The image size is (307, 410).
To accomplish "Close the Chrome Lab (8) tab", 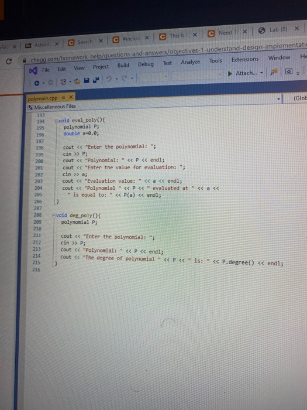I will coord(297,29).
